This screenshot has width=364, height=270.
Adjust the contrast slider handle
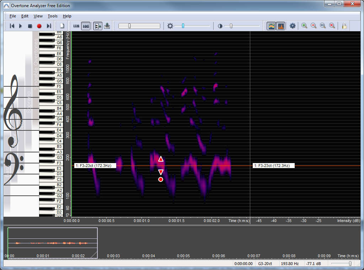[231, 26]
